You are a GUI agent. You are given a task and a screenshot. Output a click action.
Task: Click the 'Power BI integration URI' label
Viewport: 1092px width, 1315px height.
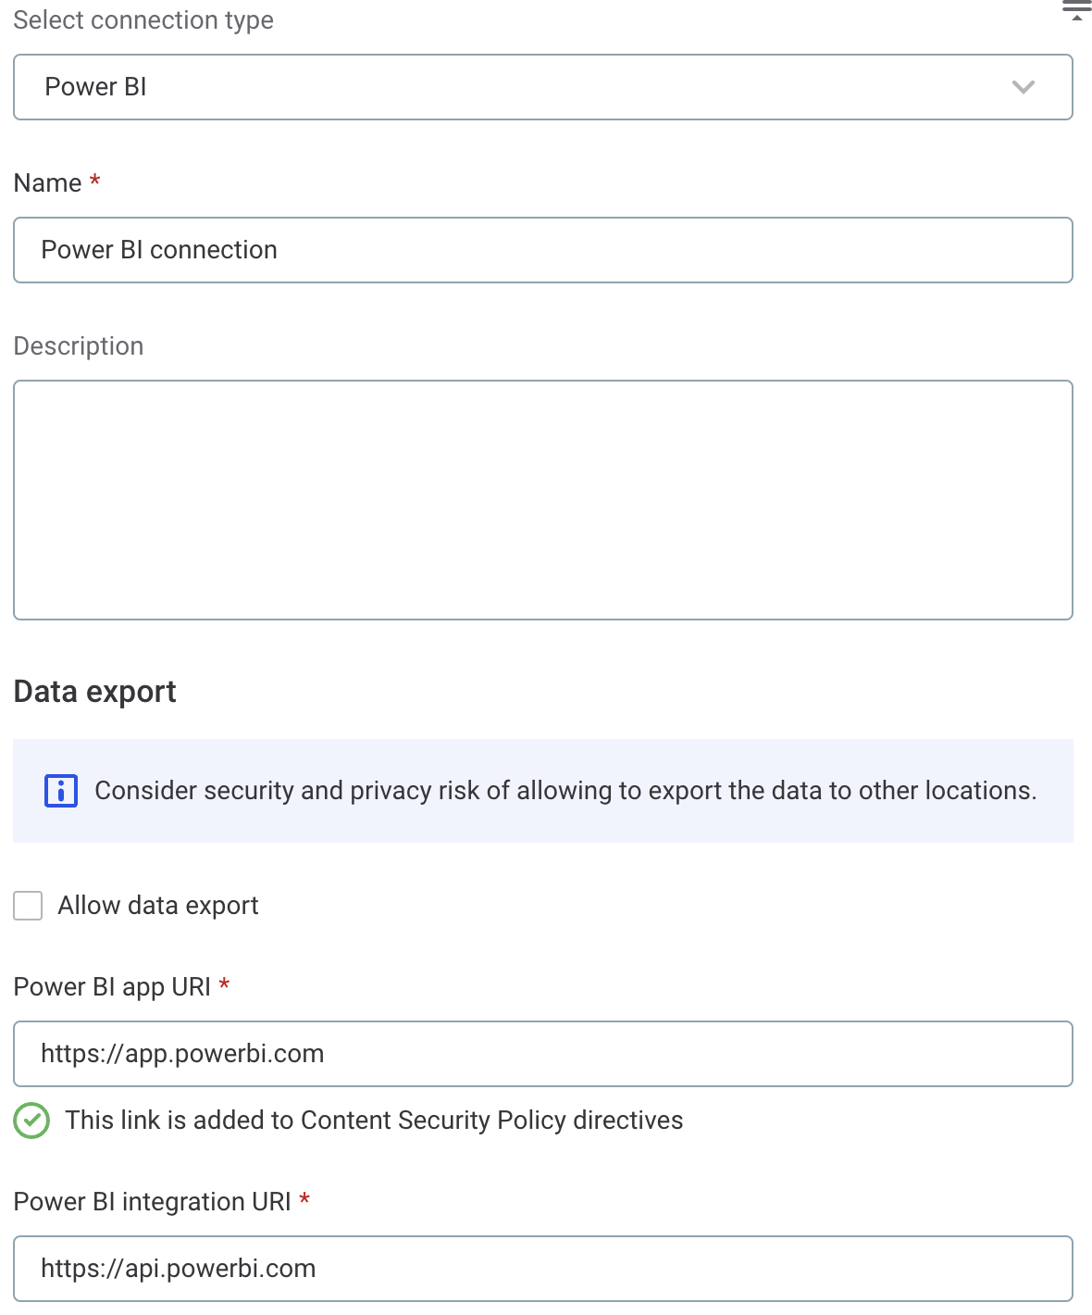click(152, 1202)
